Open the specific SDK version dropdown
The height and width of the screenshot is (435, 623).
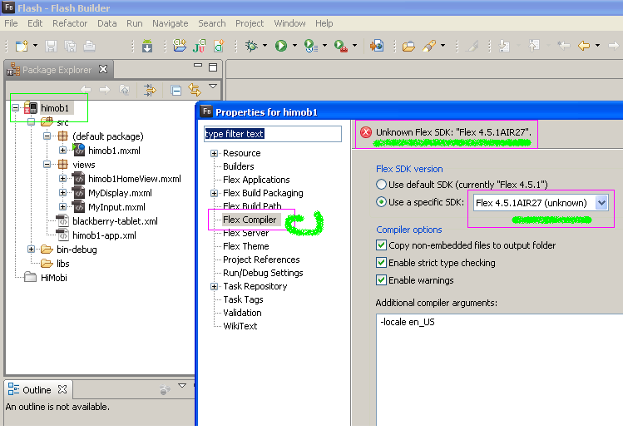coord(601,203)
